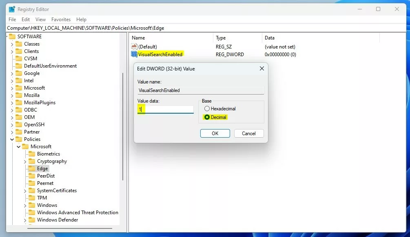Collapse the Policies key
410x237 pixels.
pos(12,139)
